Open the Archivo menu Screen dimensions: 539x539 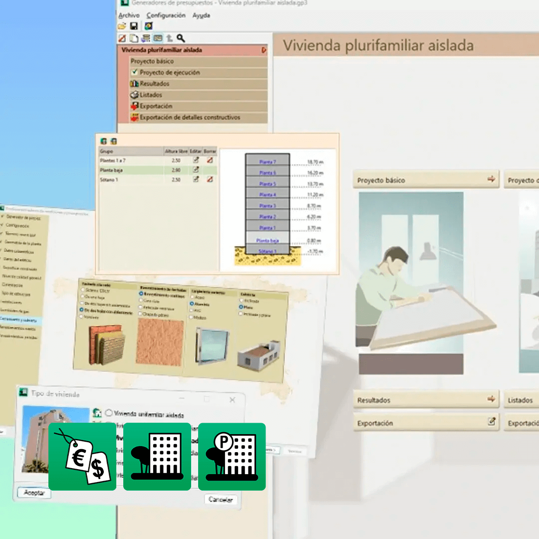pyautogui.click(x=129, y=15)
